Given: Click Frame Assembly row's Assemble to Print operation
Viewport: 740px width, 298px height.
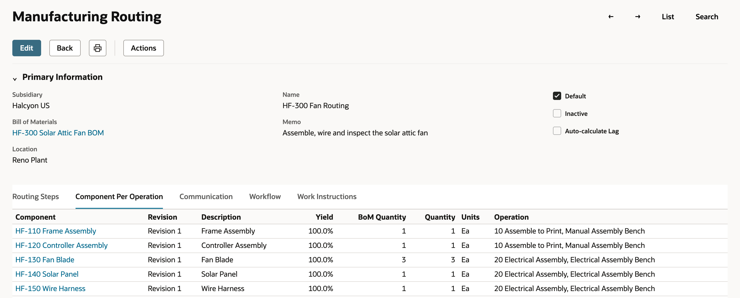Looking at the screenshot, I should [569, 231].
